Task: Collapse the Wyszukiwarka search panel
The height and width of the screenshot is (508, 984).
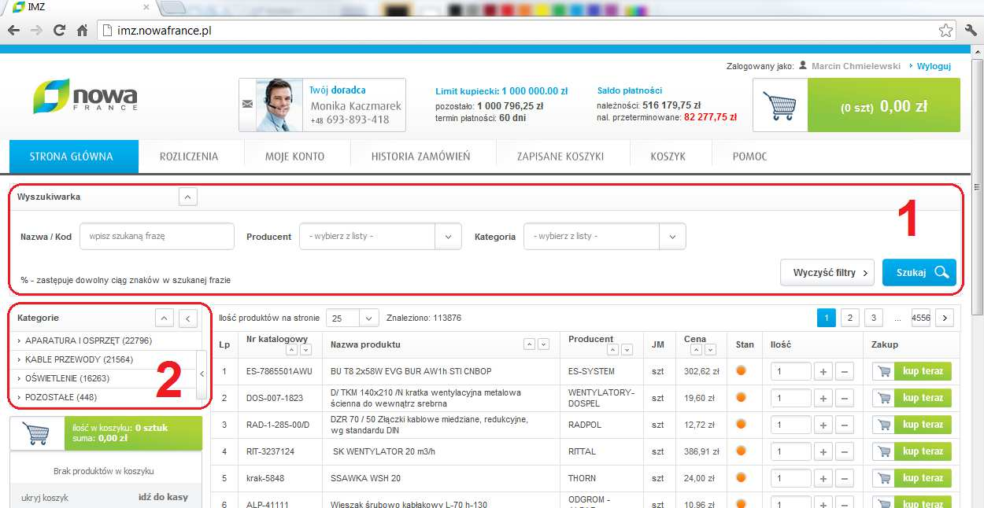Action: [x=187, y=197]
